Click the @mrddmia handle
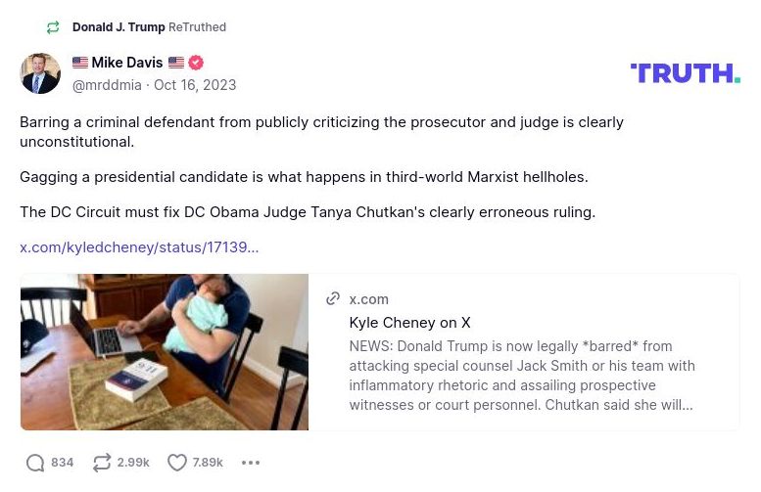Viewport: 761px width, 492px height. (107, 85)
